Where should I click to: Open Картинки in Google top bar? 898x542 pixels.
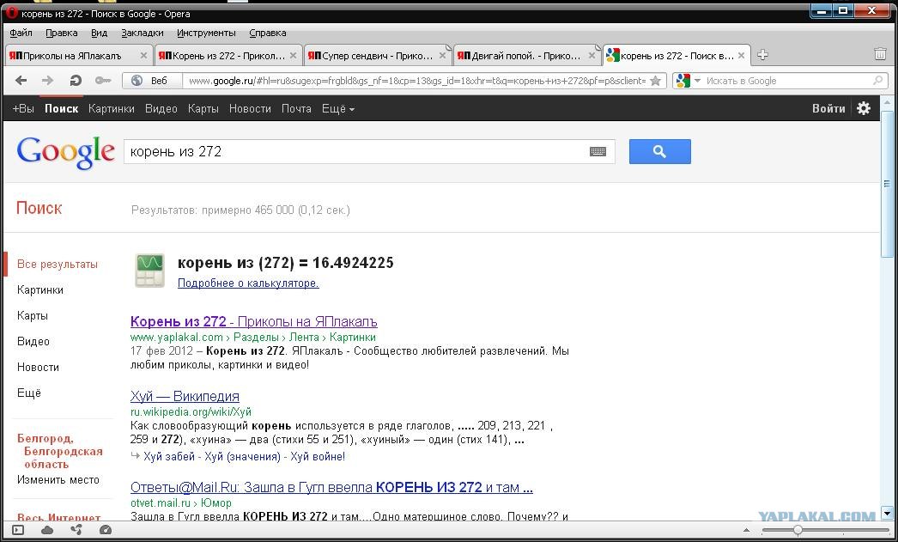pos(112,108)
